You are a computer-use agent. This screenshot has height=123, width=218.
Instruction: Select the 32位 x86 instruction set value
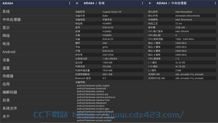pos(180,27)
